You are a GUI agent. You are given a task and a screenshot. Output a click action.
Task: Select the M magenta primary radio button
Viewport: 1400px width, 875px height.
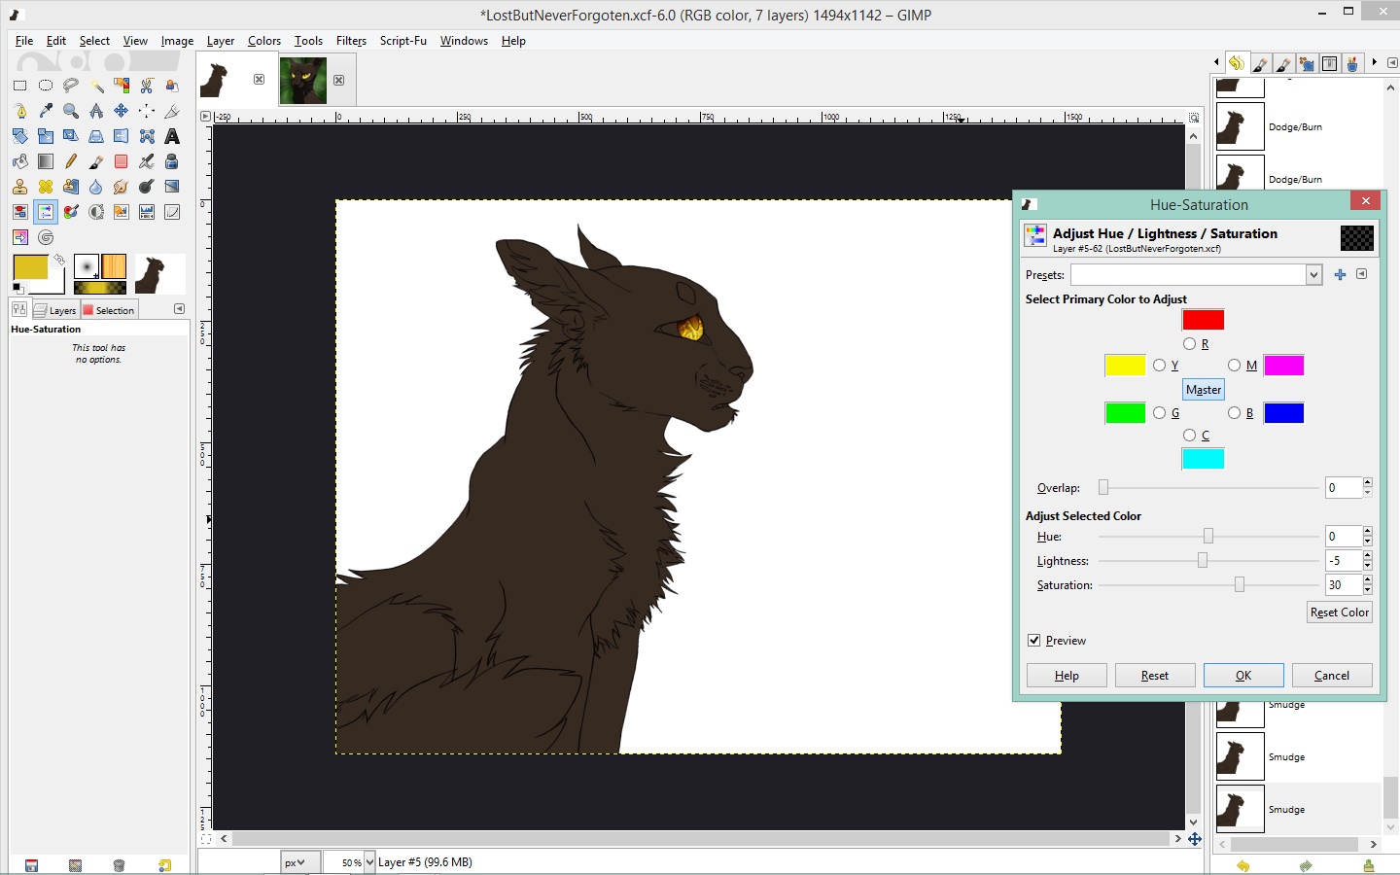tap(1234, 365)
